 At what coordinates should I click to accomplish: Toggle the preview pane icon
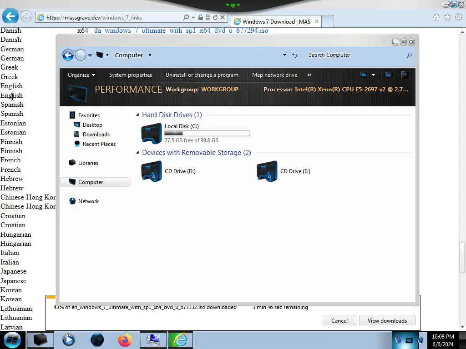click(x=388, y=75)
